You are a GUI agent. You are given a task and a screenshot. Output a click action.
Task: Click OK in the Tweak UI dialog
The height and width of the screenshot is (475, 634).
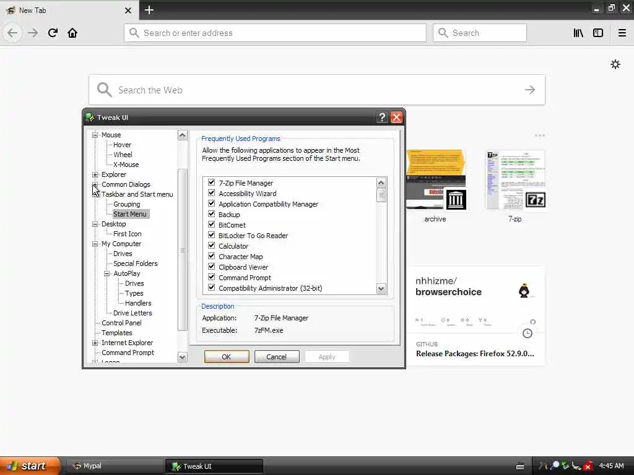pos(227,357)
